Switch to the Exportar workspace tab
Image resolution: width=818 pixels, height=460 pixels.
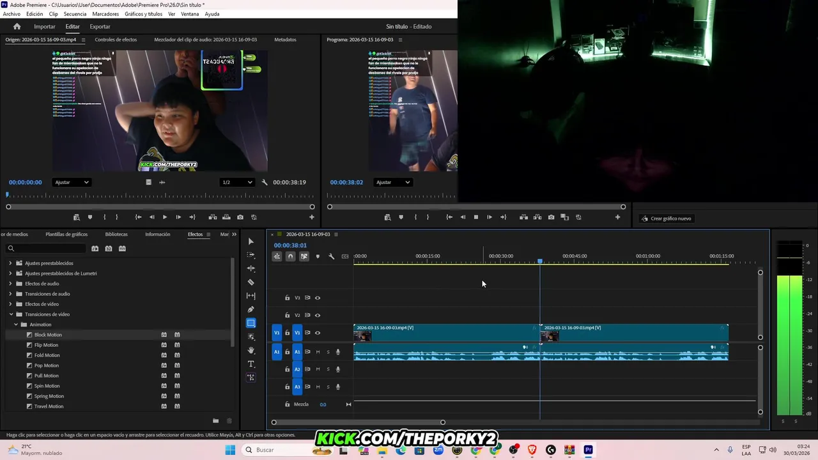coord(100,26)
